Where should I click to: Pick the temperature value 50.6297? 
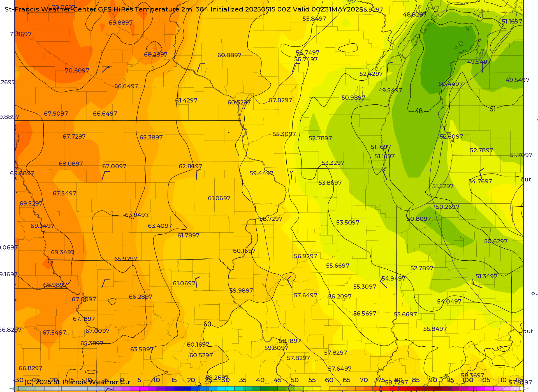[496, 241]
